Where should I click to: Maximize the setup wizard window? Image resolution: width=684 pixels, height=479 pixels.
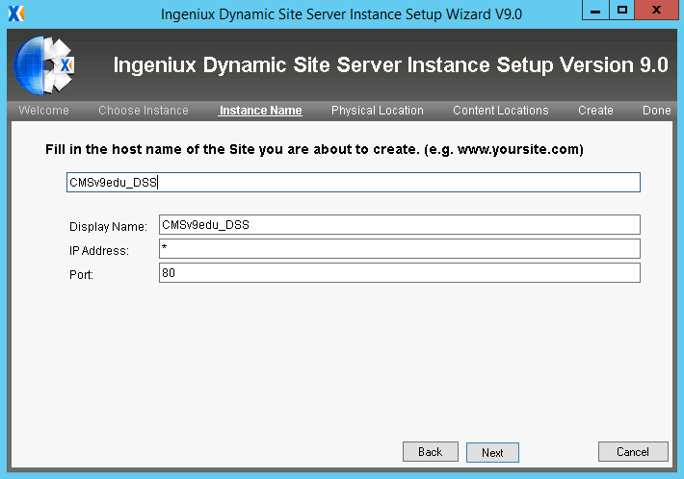tap(622, 10)
